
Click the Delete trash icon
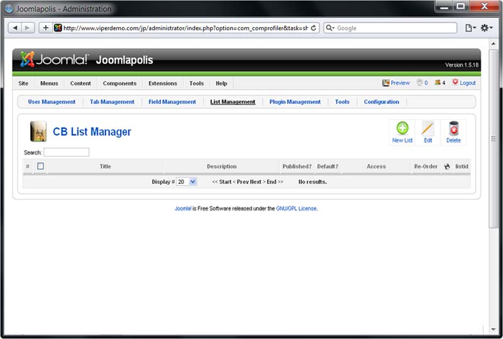453,128
